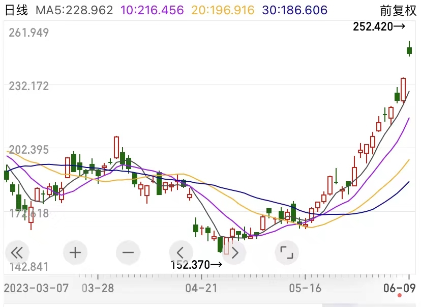Select the MA5:228.962 indicator label
Viewport: 421px width, 307px height.
tap(74, 10)
